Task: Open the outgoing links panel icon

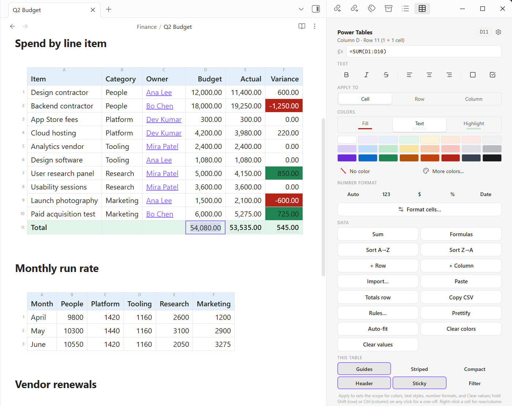Action: [x=354, y=9]
